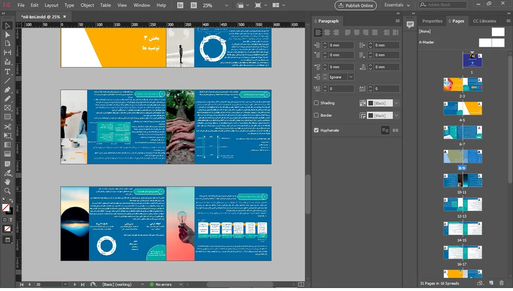Uncheck the Hyphenate checkbox

[x=316, y=130]
